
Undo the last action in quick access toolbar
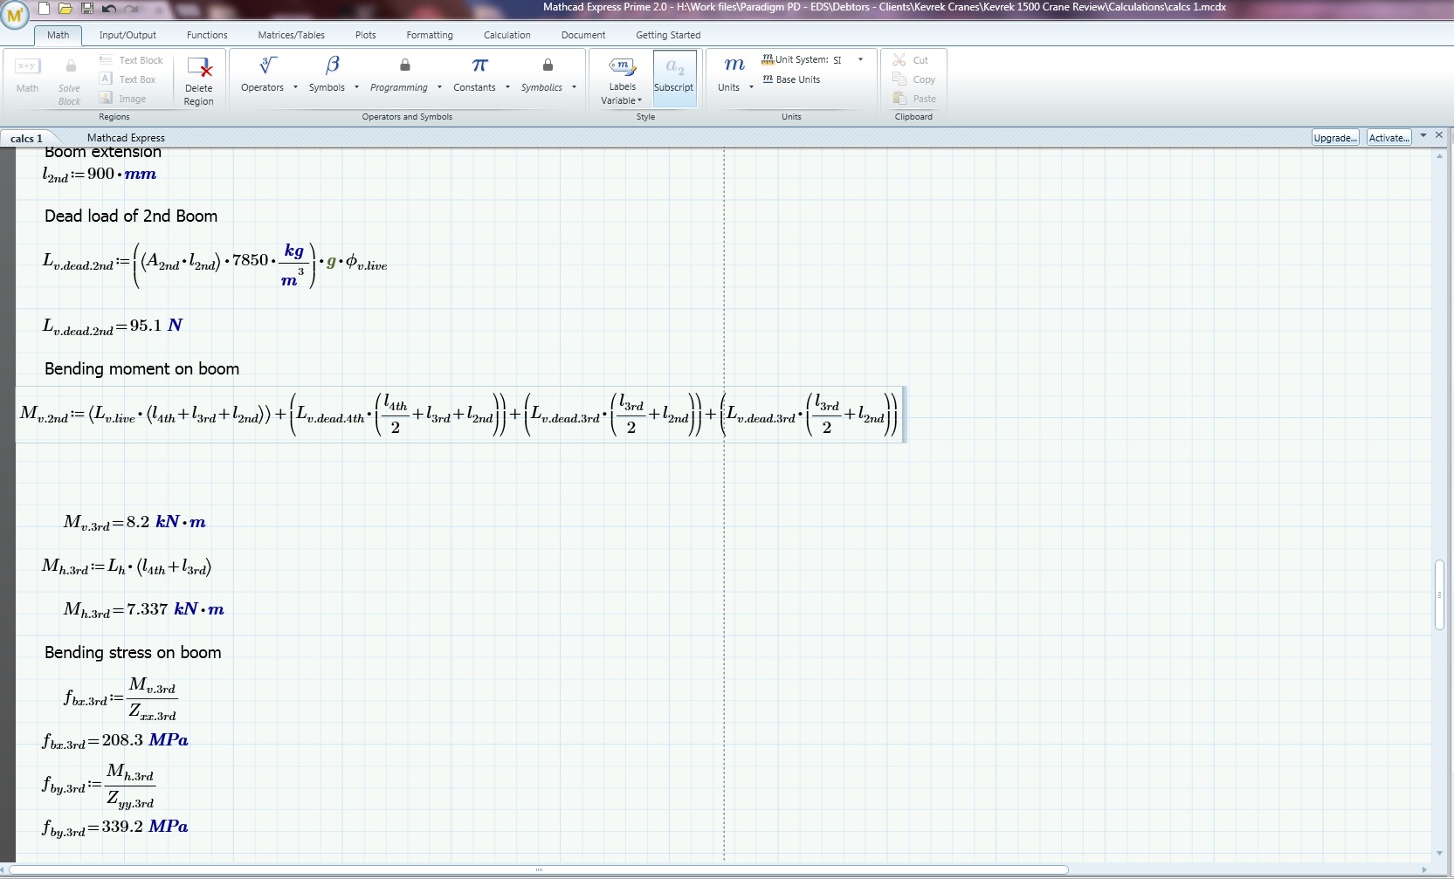[x=109, y=9]
